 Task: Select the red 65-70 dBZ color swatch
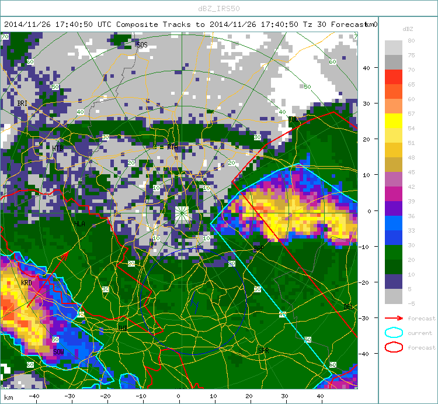tap(393, 77)
